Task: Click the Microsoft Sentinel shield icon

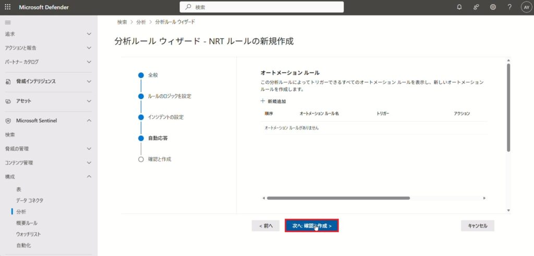Action: 8,121
